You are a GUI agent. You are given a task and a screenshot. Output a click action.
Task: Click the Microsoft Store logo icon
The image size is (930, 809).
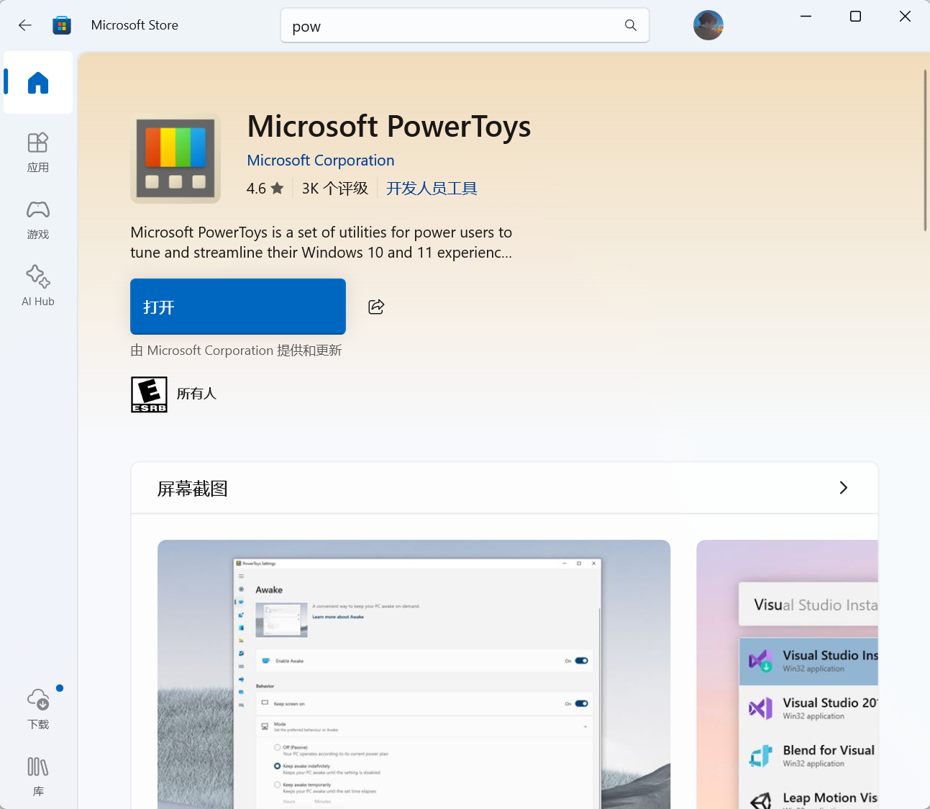pyautogui.click(x=62, y=25)
